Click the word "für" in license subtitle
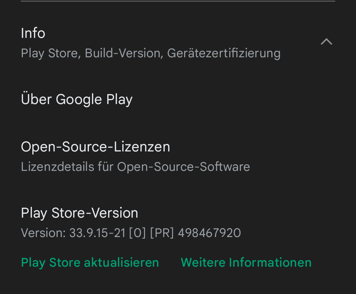356x294 pixels. pos(105,167)
